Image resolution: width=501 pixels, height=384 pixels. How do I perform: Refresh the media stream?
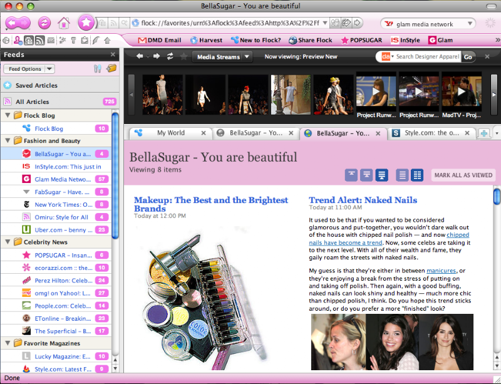170,56
